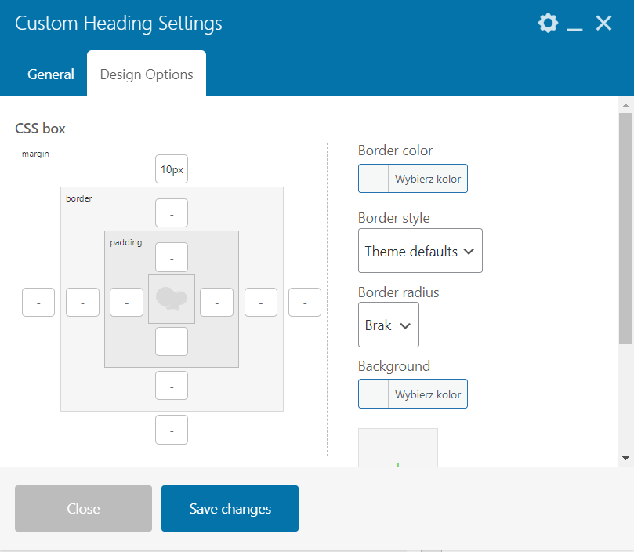
Task: Expand the Border style dropdown
Action: (x=420, y=251)
